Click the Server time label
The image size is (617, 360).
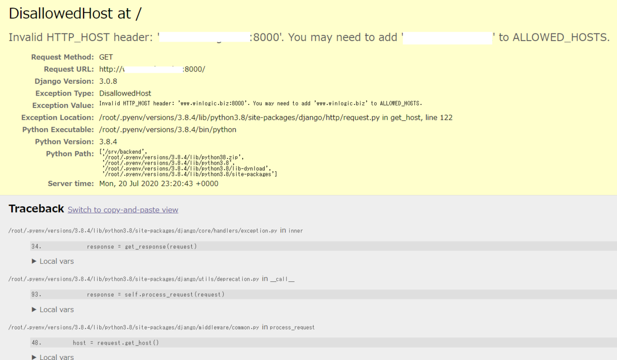[x=71, y=184]
